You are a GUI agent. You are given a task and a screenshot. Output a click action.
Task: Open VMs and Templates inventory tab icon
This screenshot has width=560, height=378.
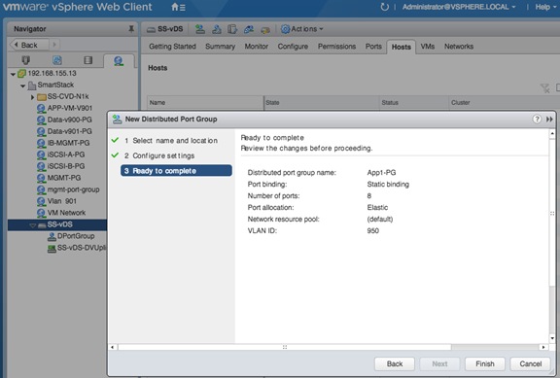(57, 60)
